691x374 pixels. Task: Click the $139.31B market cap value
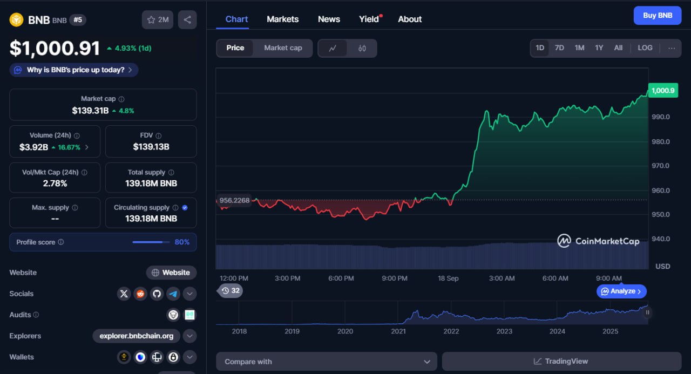coord(90,111)
